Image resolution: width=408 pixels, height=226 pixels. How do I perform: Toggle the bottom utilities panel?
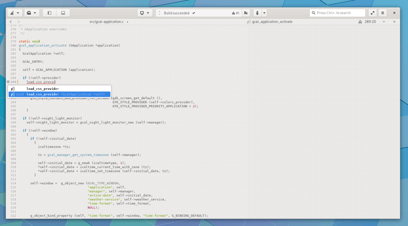tap(63, 13)
